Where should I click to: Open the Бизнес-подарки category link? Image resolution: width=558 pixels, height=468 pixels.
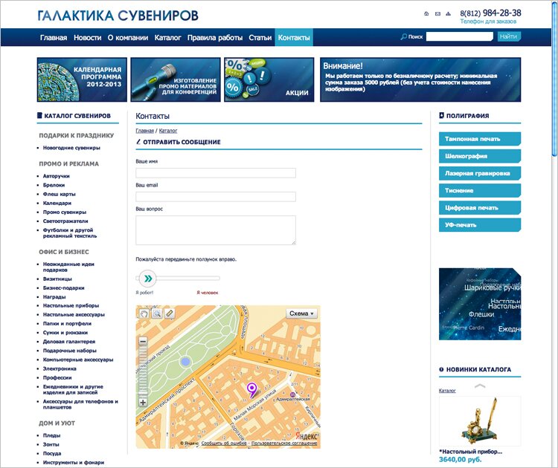[64, 287]
